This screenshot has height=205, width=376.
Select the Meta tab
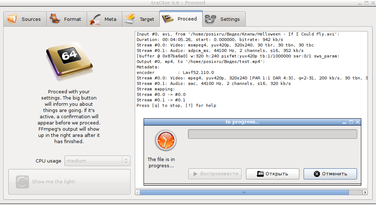coord(104,19)
